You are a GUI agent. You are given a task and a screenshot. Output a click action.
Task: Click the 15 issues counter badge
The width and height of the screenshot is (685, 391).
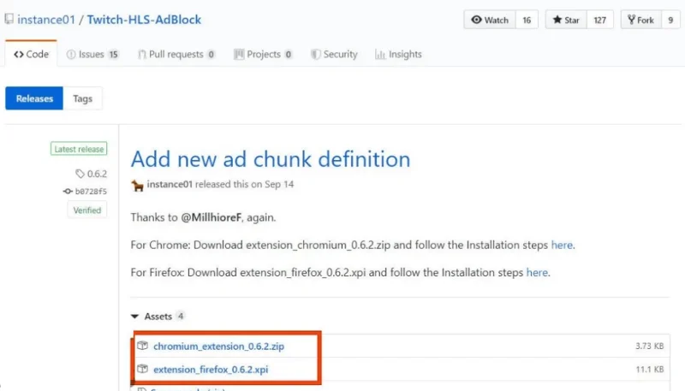tap(114, 55)
